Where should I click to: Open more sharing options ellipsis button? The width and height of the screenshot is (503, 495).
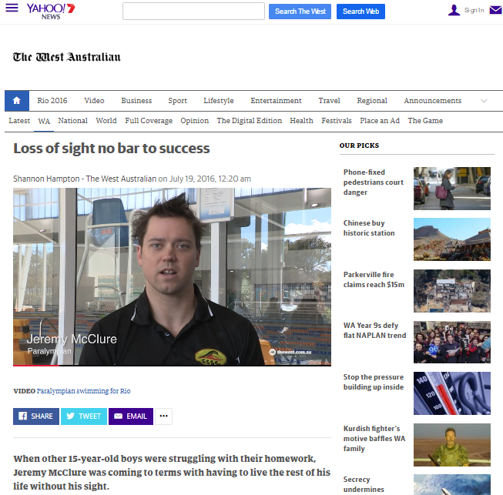[163, 416]
